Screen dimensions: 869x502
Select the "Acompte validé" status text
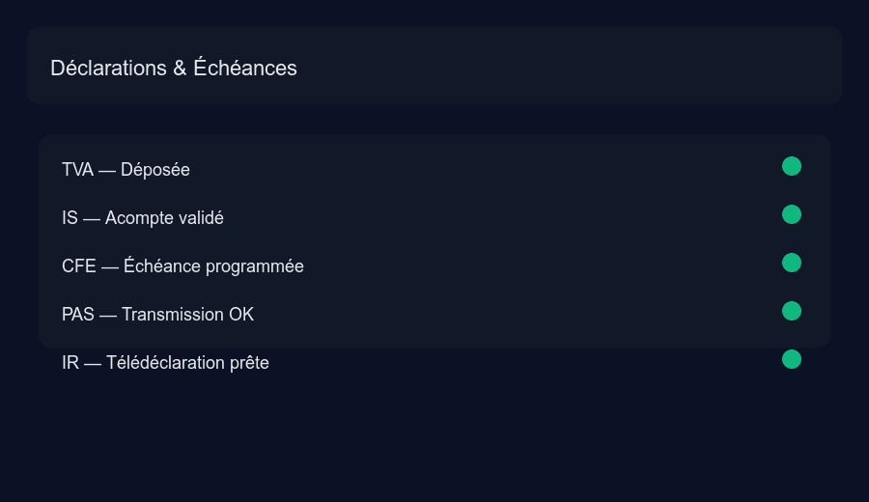coord(164,218)
